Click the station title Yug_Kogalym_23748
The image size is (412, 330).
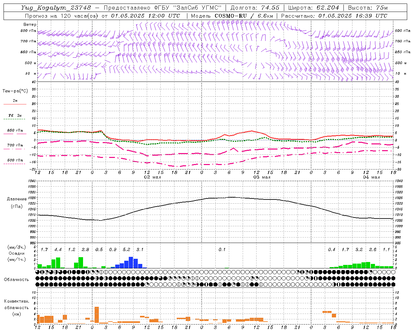click(x=56, y=8)
